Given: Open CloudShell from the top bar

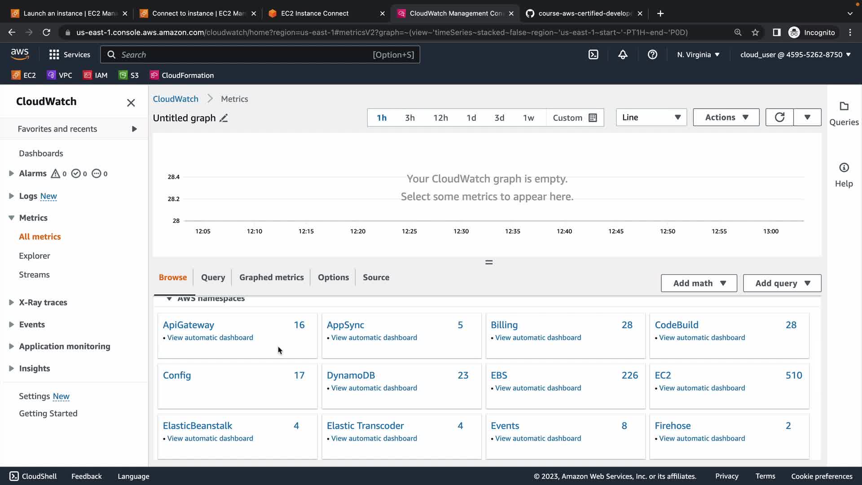Looking at the screenshot, I should point(593,55).
